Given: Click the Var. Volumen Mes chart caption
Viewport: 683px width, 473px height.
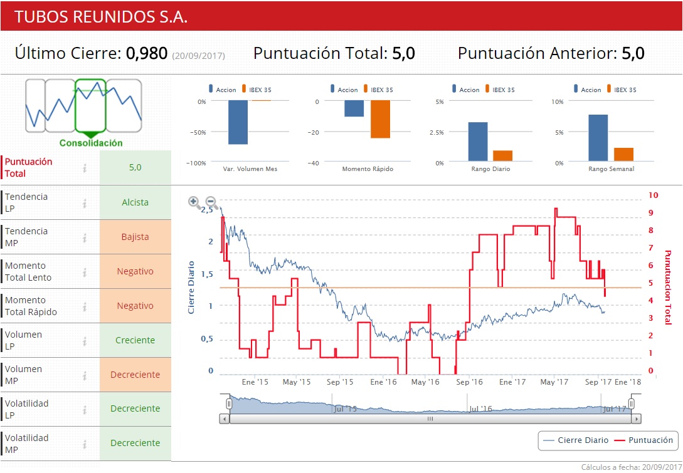Looking at the screenshot, I should [250, 169].
